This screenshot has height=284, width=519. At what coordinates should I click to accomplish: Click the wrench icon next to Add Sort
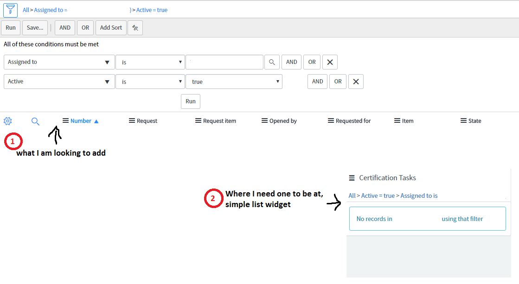[x=135, y=27]
